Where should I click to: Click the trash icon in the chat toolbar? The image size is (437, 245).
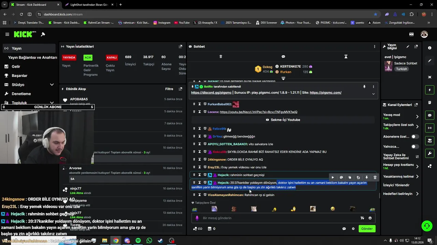pos(221,56)
